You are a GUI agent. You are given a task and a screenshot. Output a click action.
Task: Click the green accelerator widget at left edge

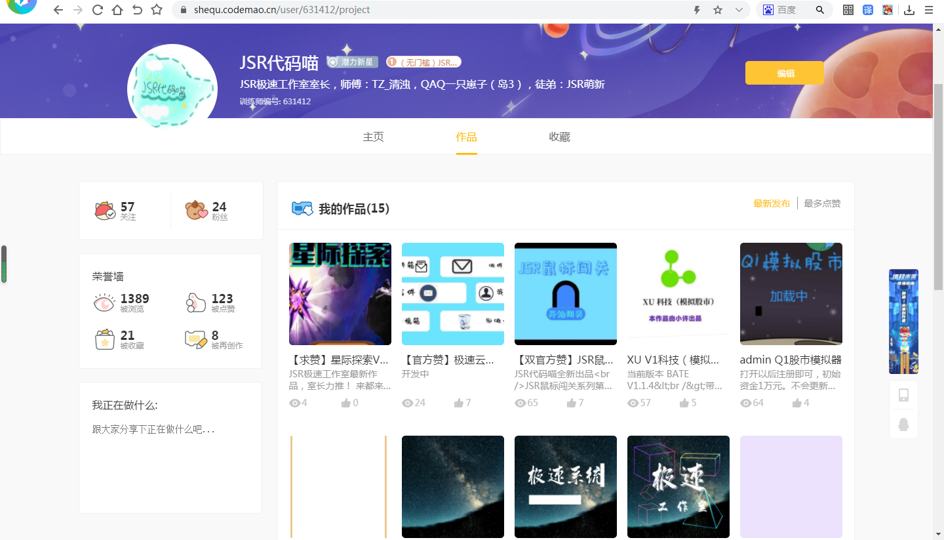point(3,264)
